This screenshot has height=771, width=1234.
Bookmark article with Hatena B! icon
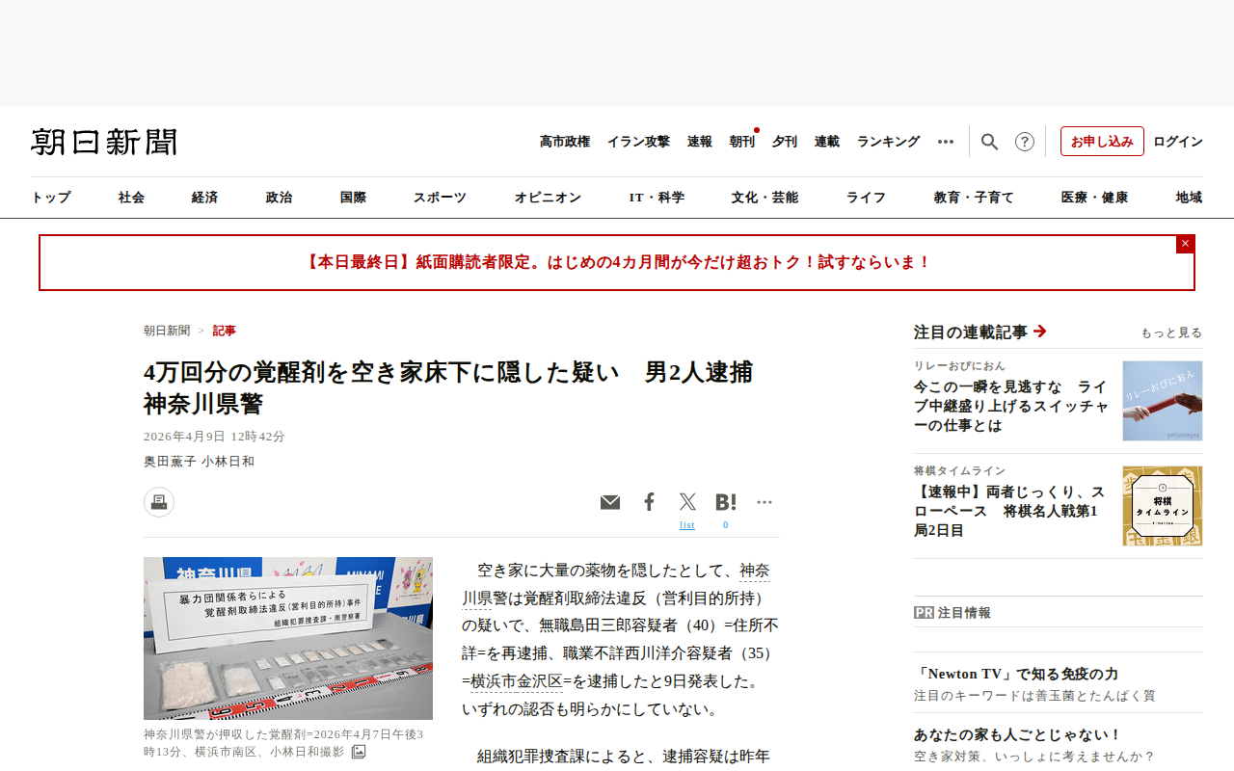[726, 502]
